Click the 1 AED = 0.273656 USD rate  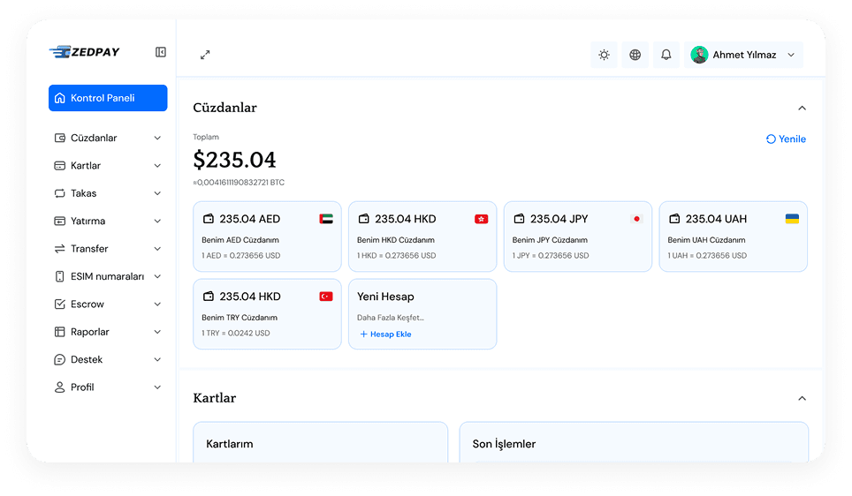pyautogui.click(x=240, y=256)
